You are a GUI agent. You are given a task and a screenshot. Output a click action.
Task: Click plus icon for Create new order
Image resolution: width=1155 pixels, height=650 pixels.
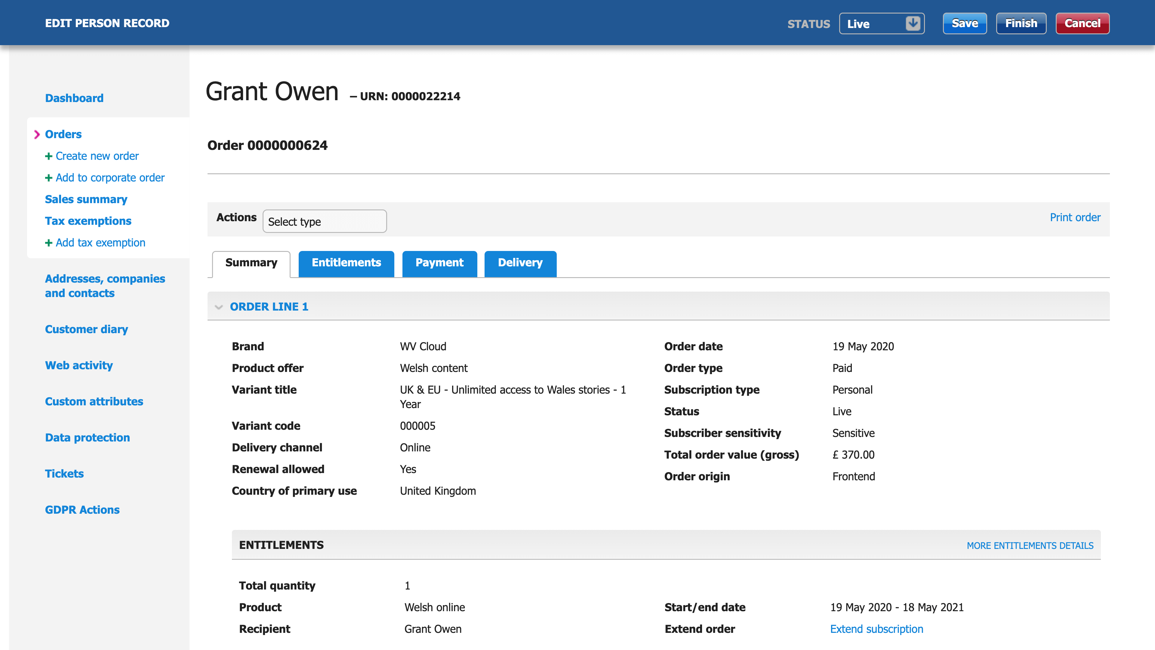48,156
